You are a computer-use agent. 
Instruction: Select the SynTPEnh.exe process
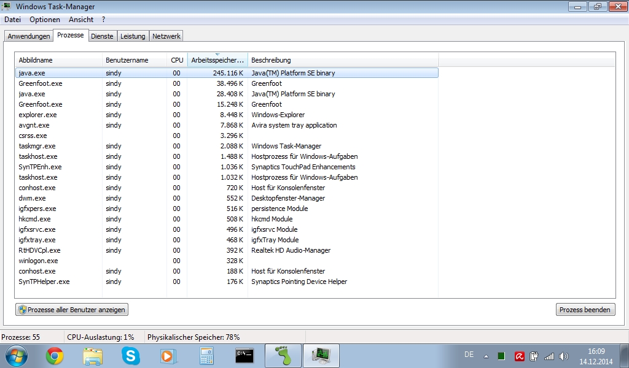[227, 167]
